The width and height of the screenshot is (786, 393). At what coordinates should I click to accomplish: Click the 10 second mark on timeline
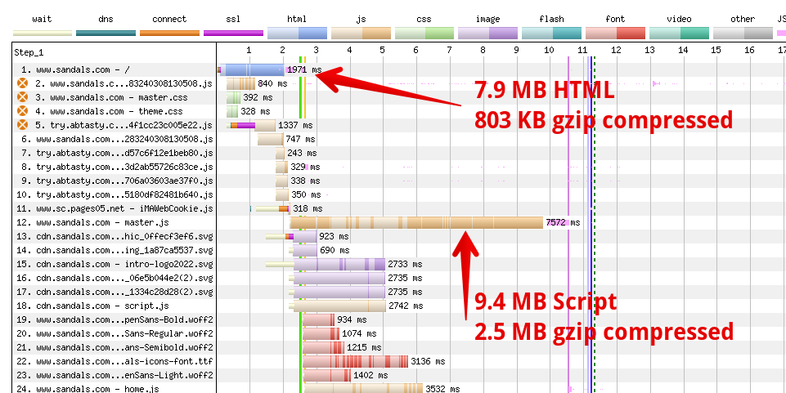[548, 51]
